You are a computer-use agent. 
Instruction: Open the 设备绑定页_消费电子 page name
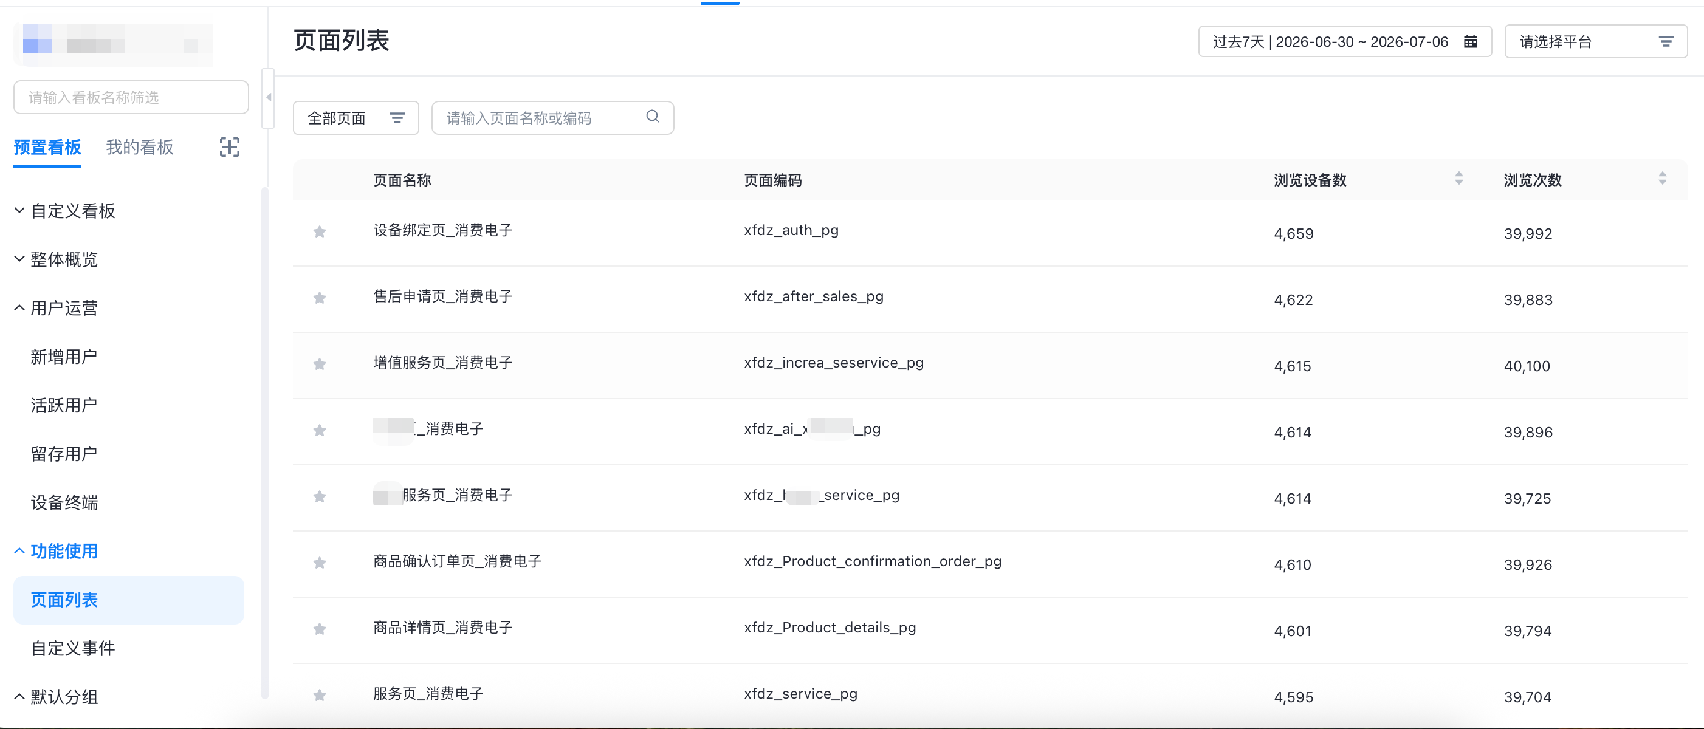[442, 230]
